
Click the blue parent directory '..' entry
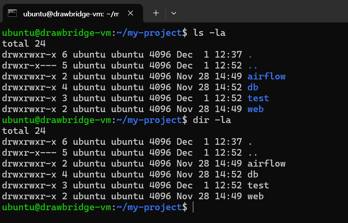click(x=253, y=65)
